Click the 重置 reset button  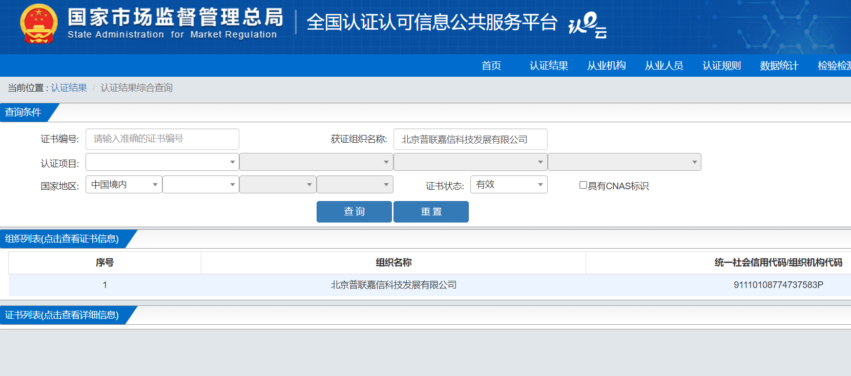point(431,212)
